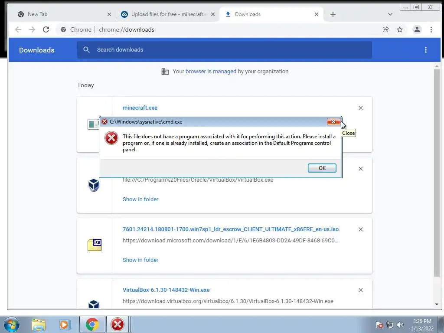Click the error dialog taskbar button
This screenshot has height=333, width=444.
click(118, 324)
